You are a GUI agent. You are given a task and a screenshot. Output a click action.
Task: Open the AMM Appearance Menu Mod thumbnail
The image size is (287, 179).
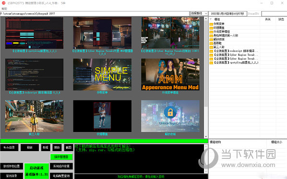click(x=170, y=74)
